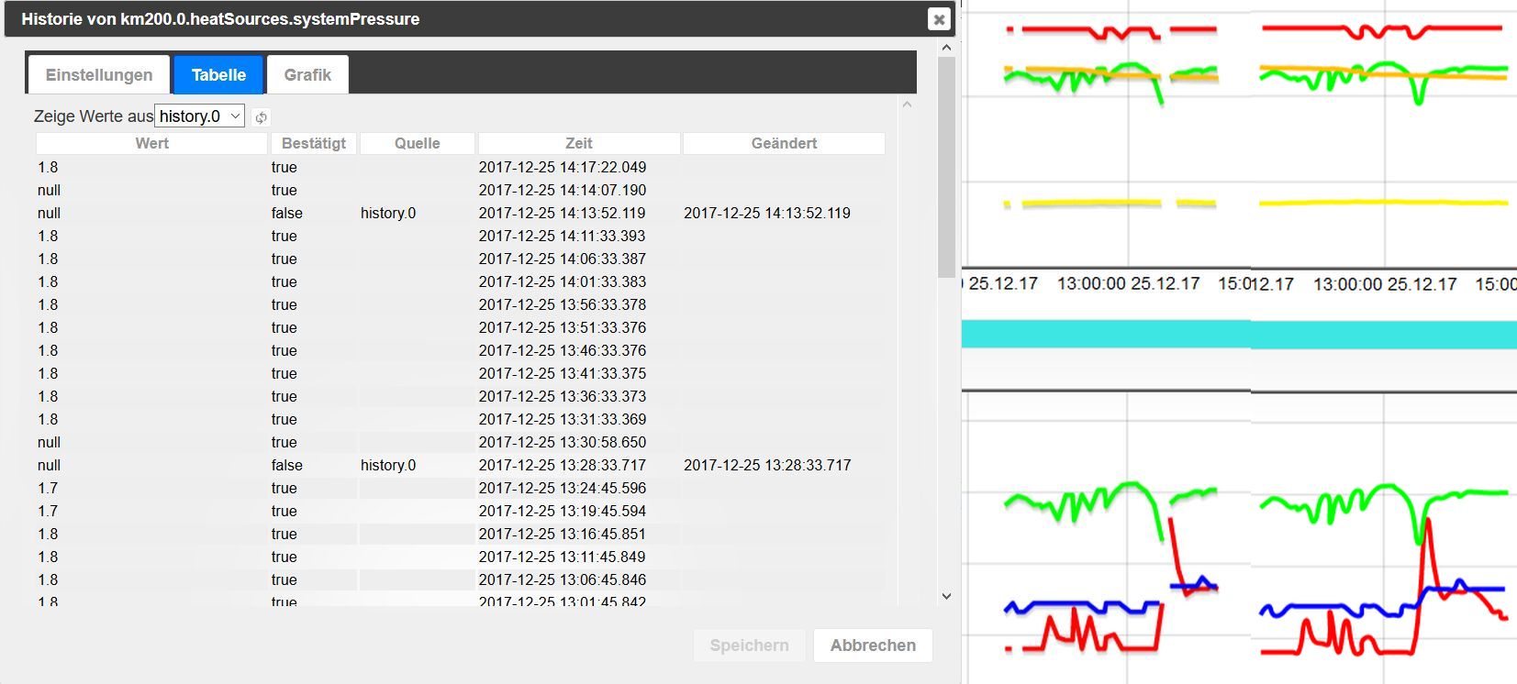Click the 'true' Bestätigt cell in the 13:30:58.650 row
The width and height of the screenshot is (1517, 684).
(x=284, y=442)
